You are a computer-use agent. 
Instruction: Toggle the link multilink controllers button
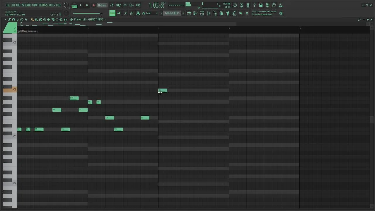[132, 13]
